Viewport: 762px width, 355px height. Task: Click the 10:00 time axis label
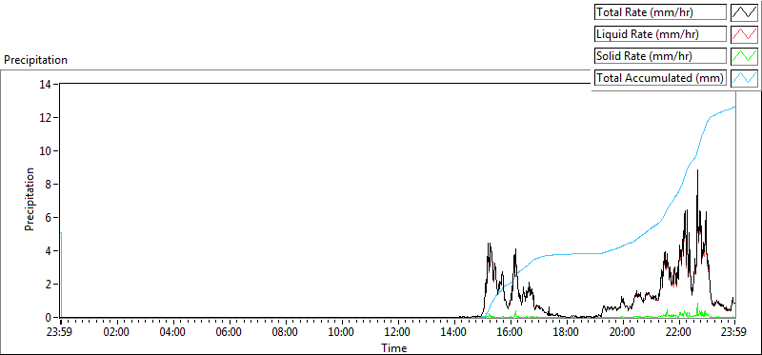point(342,333)
